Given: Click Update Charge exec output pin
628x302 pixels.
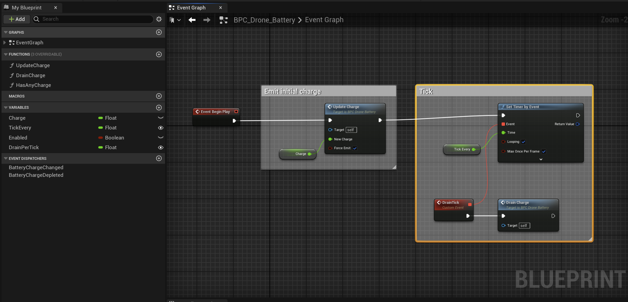Looking at the screenshot, I should pos(380,120).
